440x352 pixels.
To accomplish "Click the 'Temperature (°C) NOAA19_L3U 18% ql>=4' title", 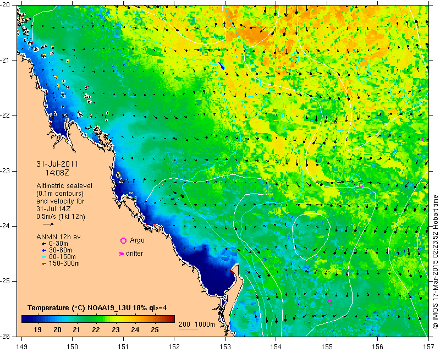I will tap(97, 308).
